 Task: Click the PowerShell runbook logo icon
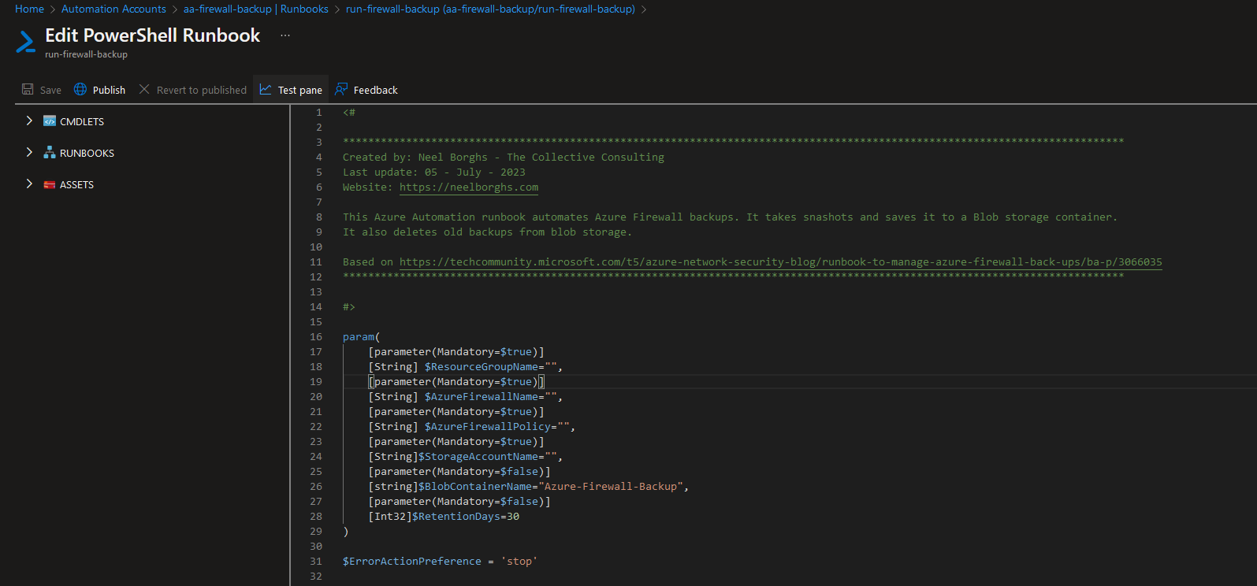point(25,41)
